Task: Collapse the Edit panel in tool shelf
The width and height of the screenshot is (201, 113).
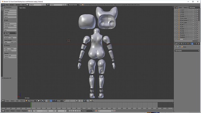Action: click(5, 20)
